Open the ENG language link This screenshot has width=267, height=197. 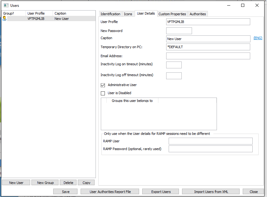[258, 38]
